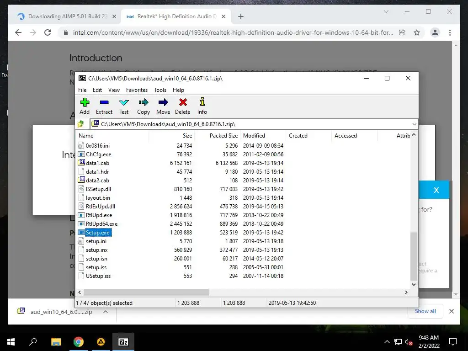
Task: Open File Explorer from the taskbar
Action: tap(56, 342)
